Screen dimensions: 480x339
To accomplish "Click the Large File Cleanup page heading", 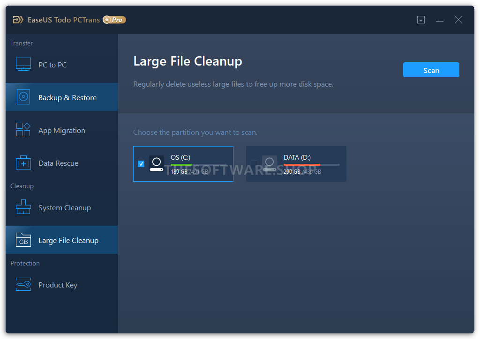I will coord(187,61).
